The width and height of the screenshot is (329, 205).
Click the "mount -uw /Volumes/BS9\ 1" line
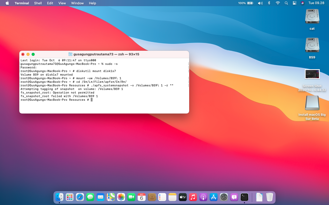(71, 78)
